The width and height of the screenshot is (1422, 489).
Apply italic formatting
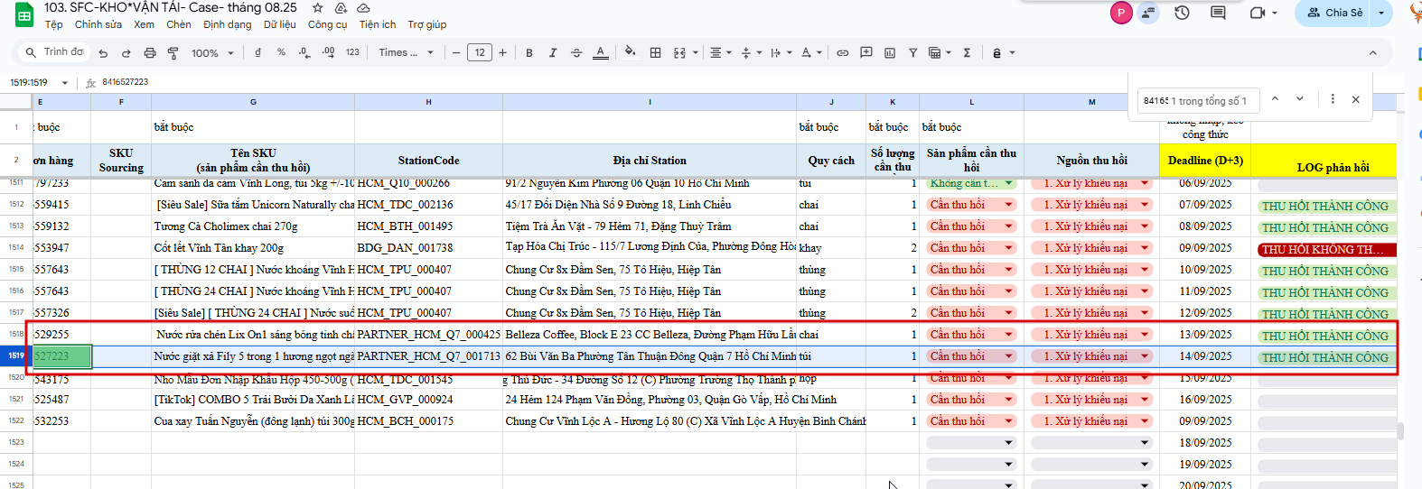[x=553, y=52]
